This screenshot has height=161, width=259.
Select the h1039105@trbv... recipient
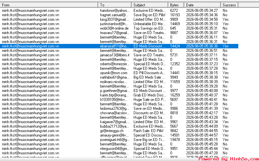coord(114,100)
